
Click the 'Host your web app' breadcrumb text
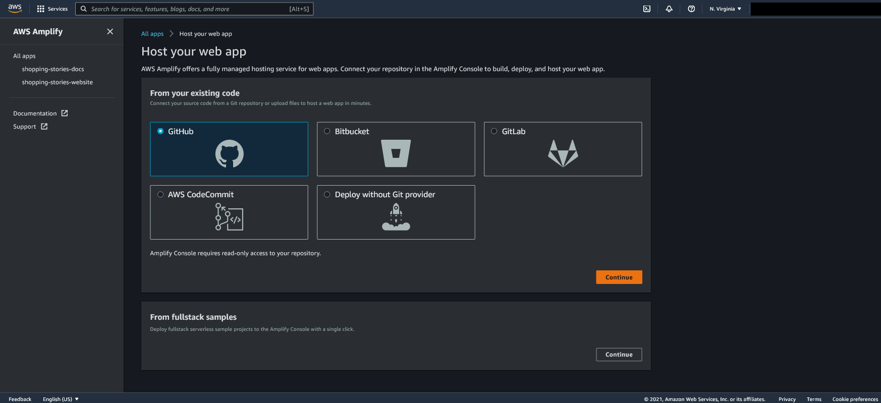(206, 34)
